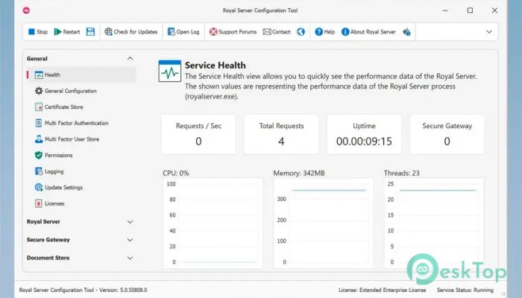522x298 pixels.
Task: Click the Secure Gateway count card
Action: tap(447, 134)
